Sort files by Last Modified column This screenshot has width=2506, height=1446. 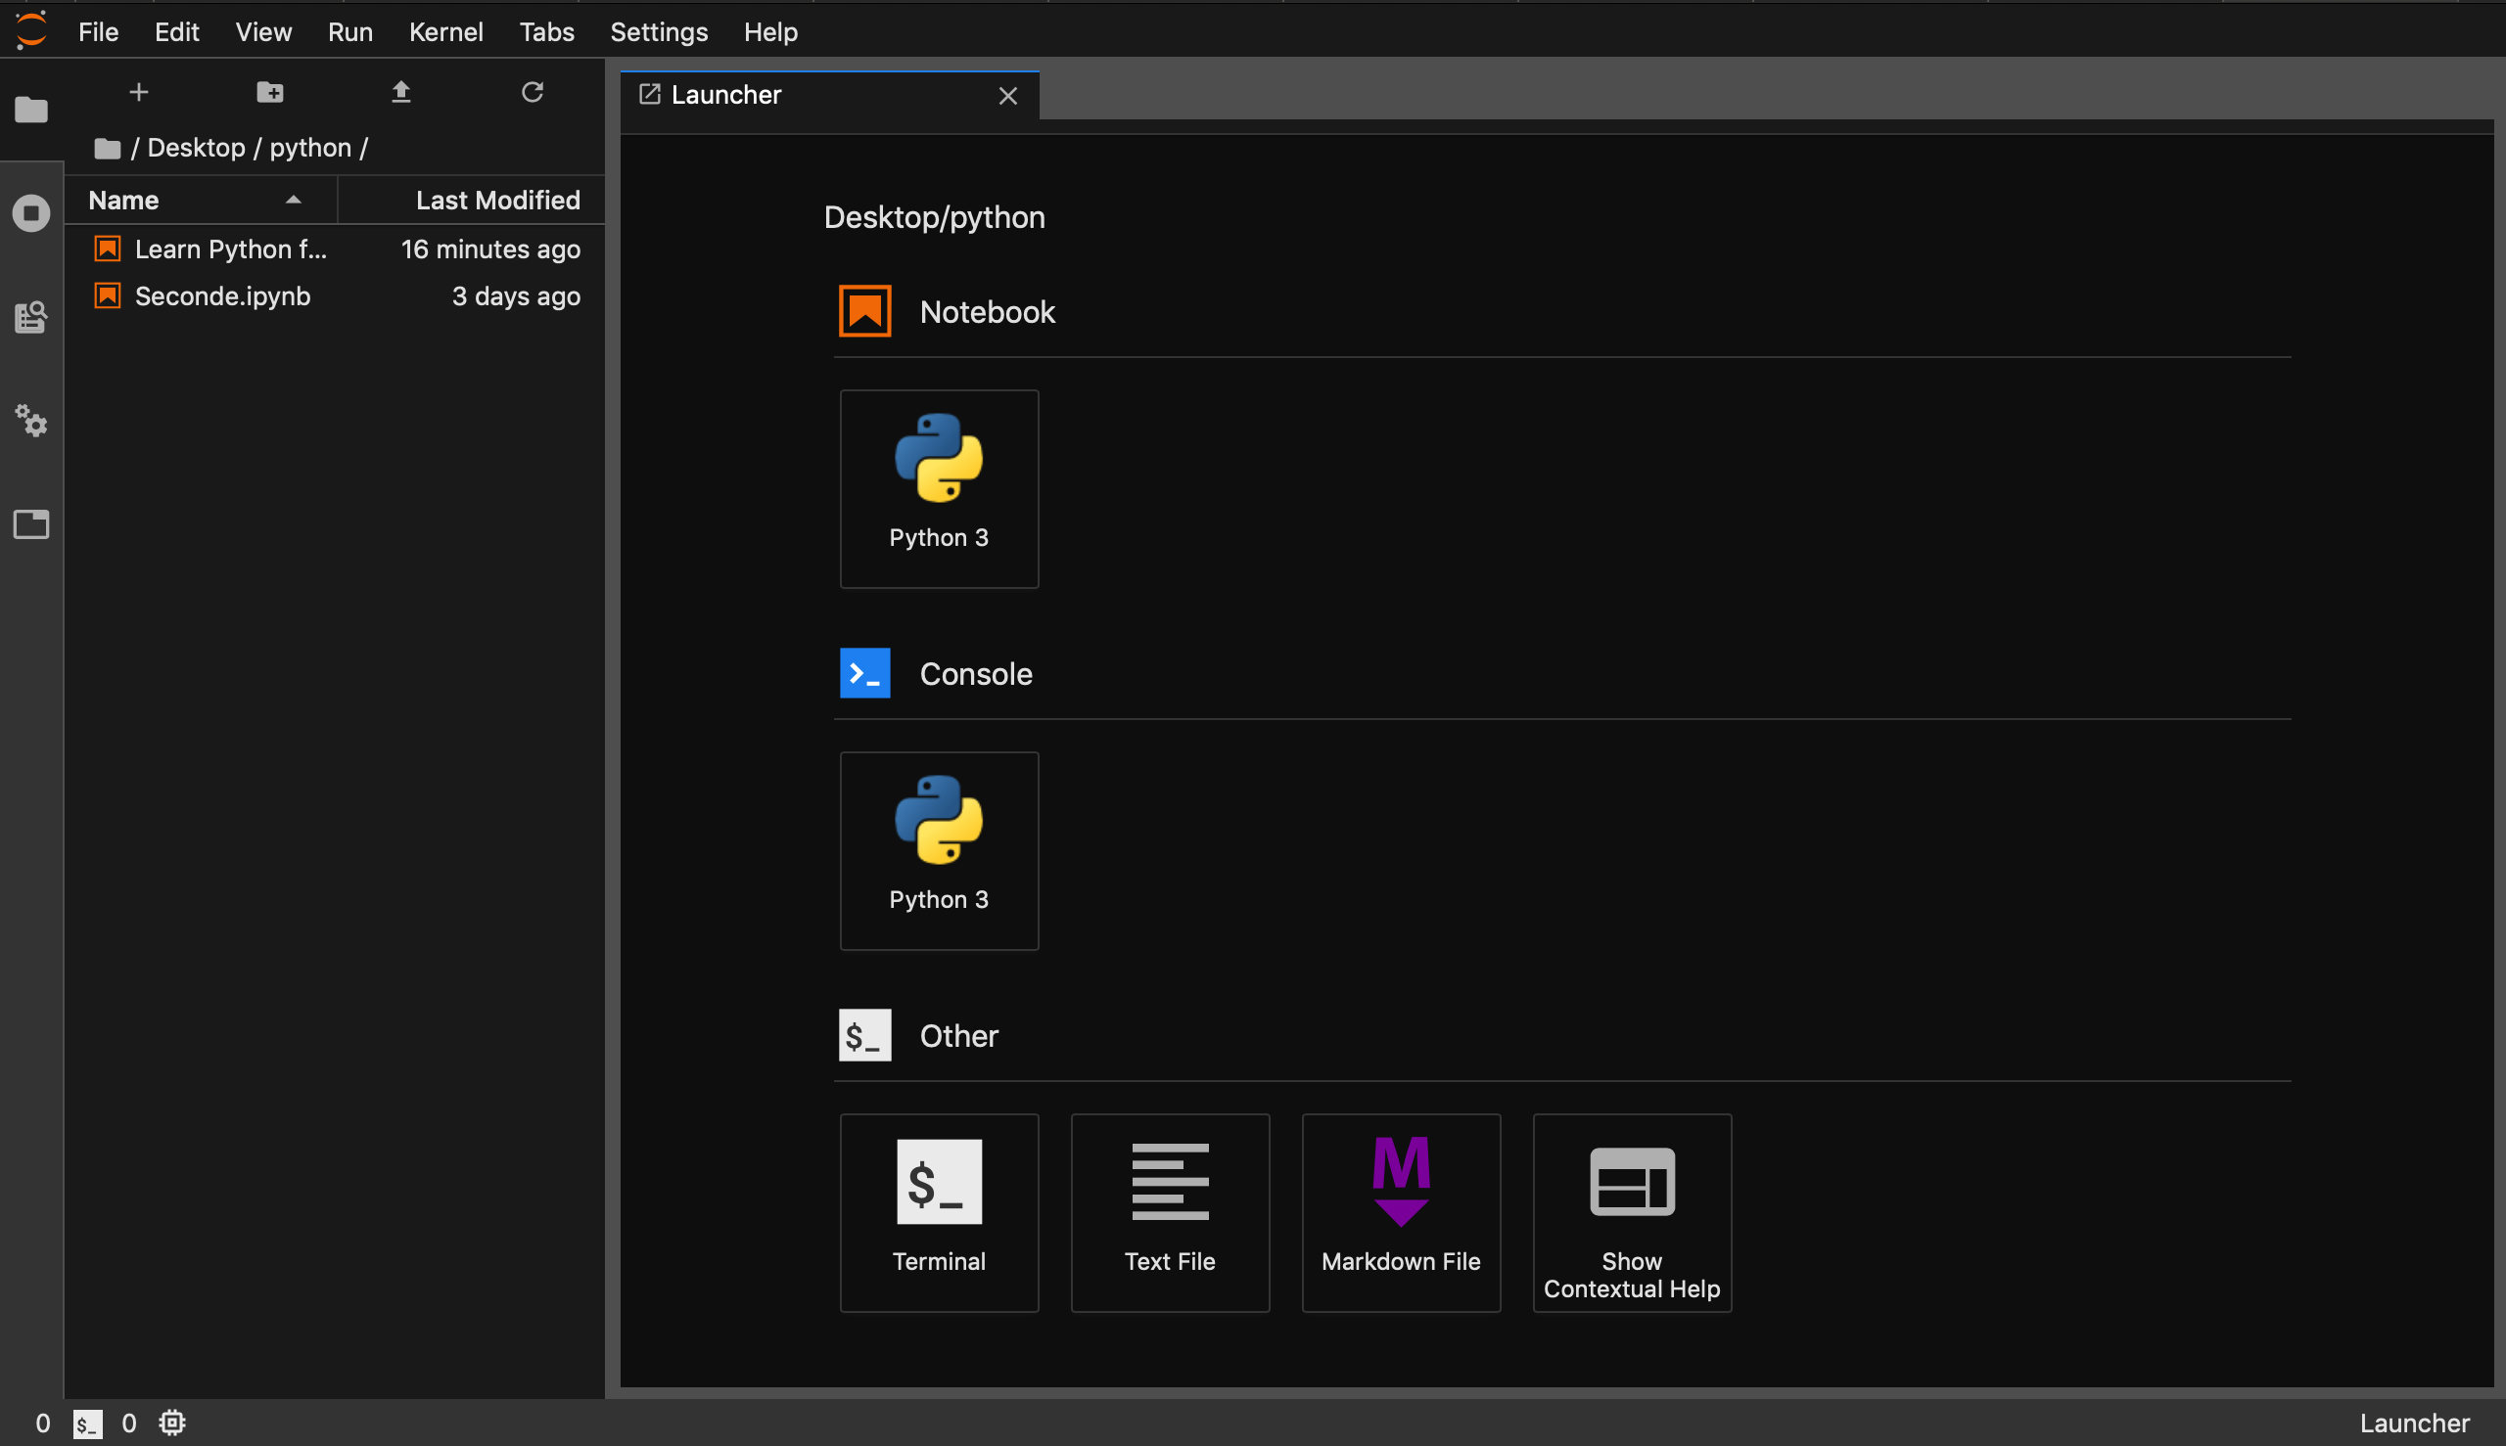[x=497, y=201]
